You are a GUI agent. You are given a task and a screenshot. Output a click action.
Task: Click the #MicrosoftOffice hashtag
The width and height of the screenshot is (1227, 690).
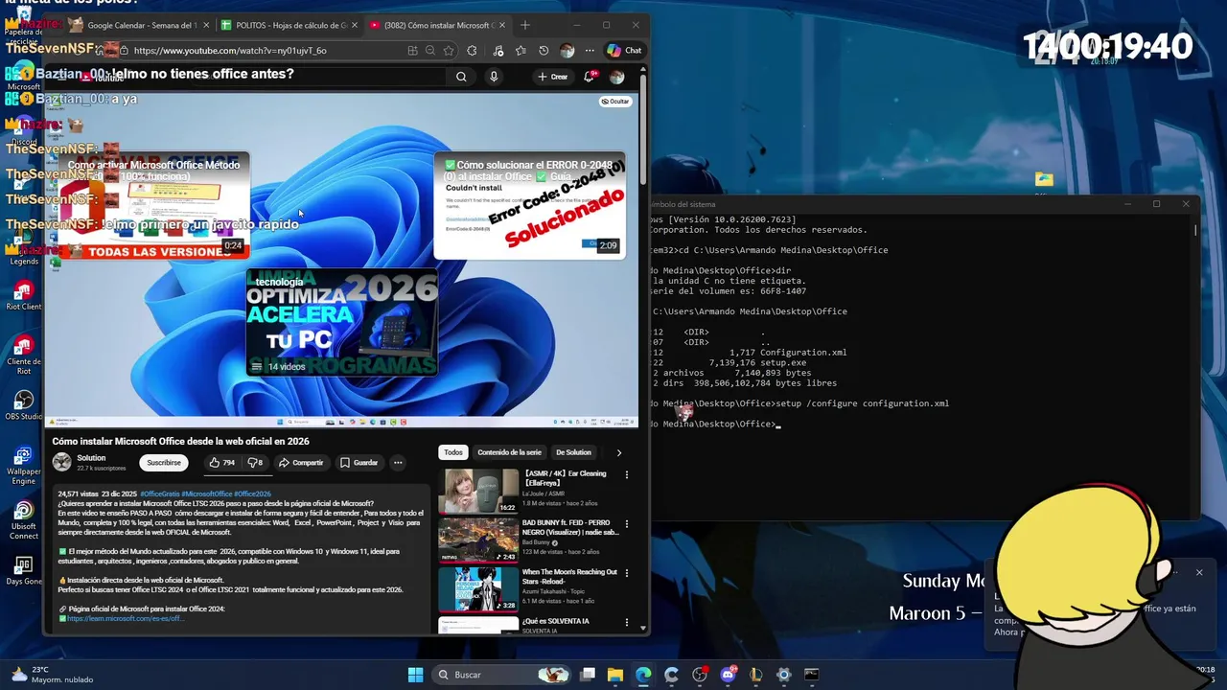point(207,494)
